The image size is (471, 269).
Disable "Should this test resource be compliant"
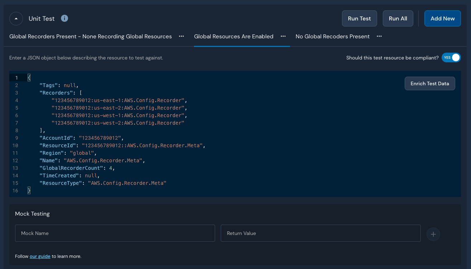451,57
